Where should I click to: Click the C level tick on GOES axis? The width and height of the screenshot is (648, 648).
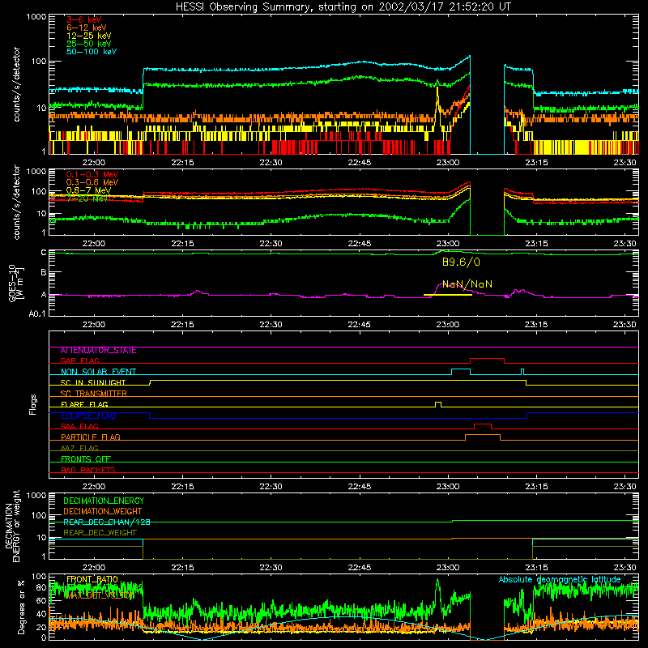click(44, 253)
